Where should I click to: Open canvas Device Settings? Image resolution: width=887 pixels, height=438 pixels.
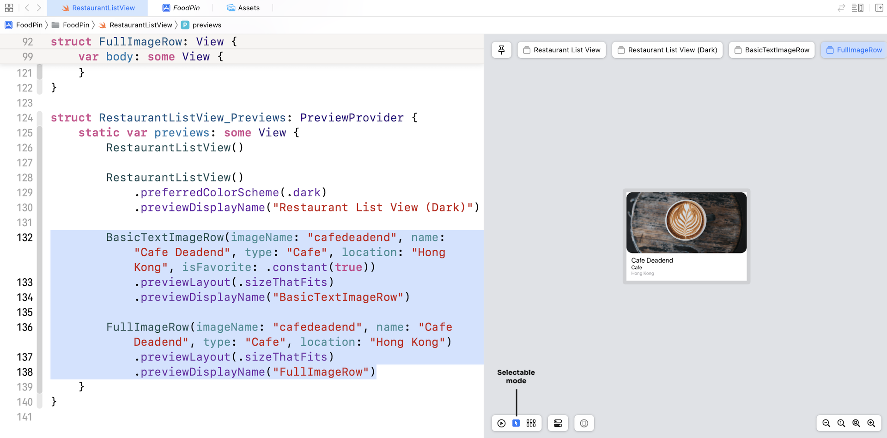(x=558, y=423)
